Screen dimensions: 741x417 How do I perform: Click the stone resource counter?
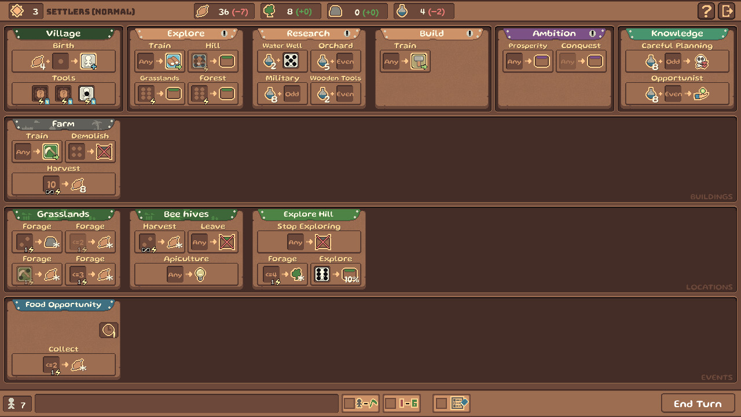[x=357, y=10]
